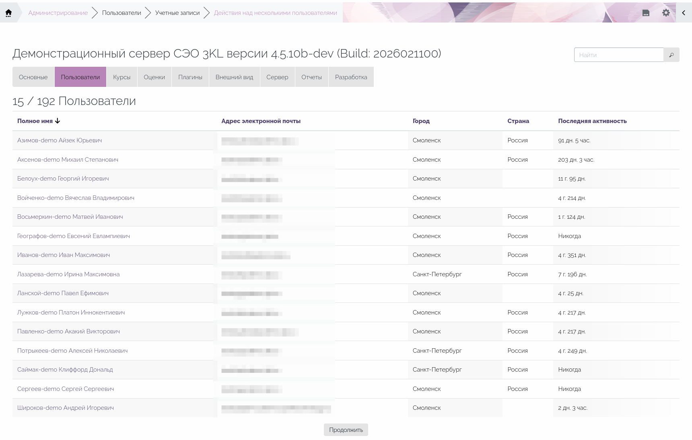The height and width of the screenshot is (440, 692).
Task: Go to the Отчеты tab
Action: tap(311, 77)
